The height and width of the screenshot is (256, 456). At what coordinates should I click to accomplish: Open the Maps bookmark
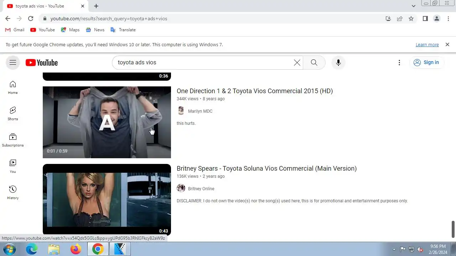coord(70,30)
